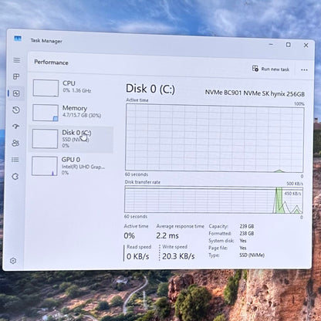Select the Memory performance item
This screenshot has width=321, height=321.
pos(72,113)
